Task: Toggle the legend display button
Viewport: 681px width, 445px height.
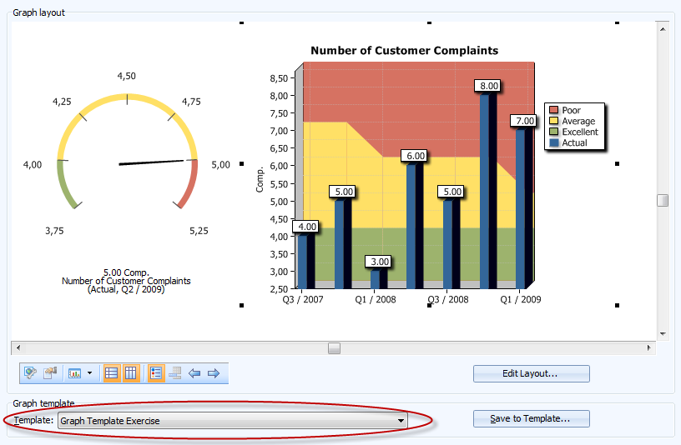Action: pyautogui.click(x=156, y=373)
